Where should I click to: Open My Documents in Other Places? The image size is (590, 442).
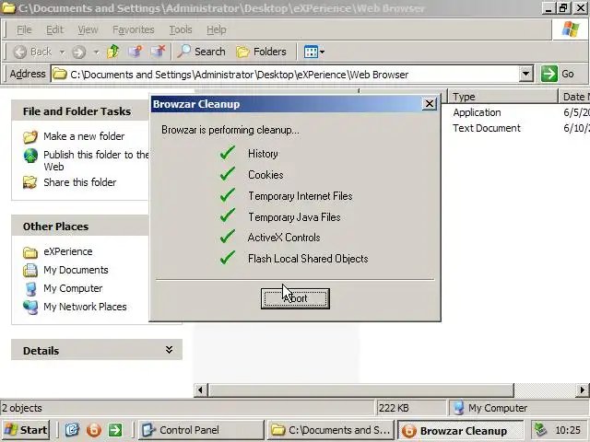(x=76, y=270)
